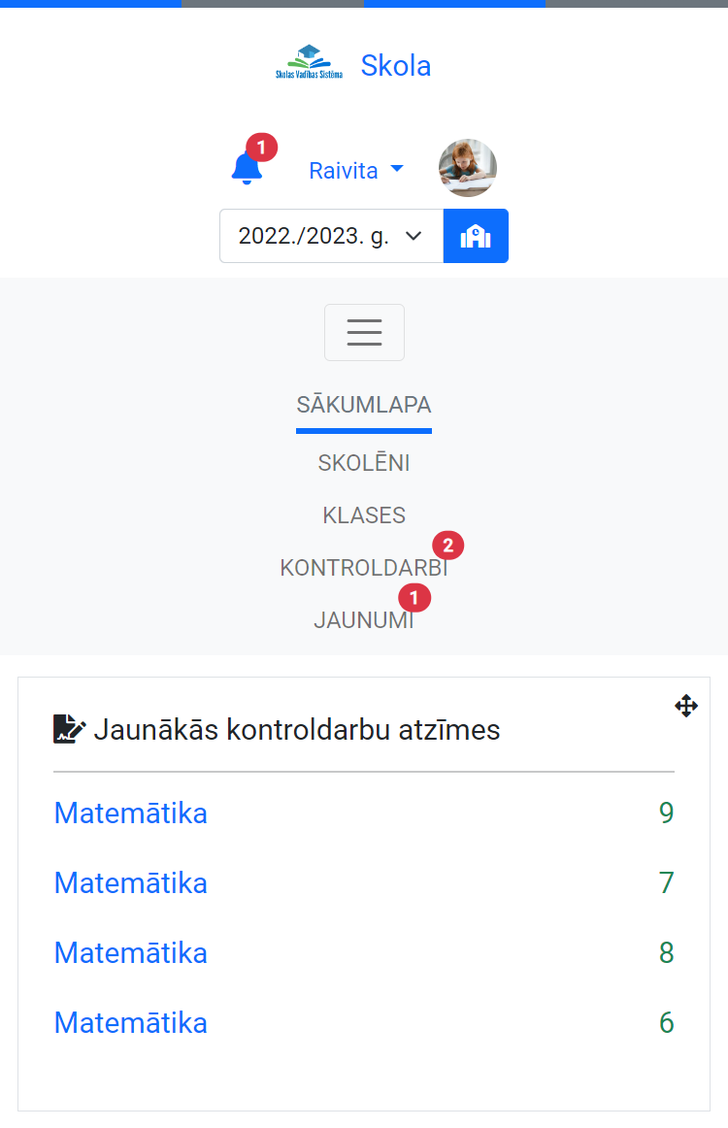
Task: Click the notification bell icon
Action: (247, 168)
